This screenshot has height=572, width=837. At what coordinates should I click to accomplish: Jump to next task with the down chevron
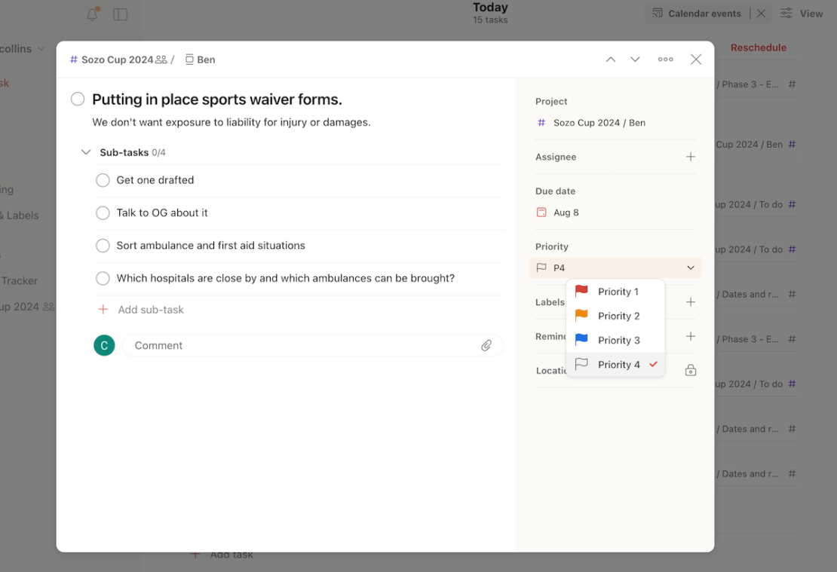click(635, 59)
